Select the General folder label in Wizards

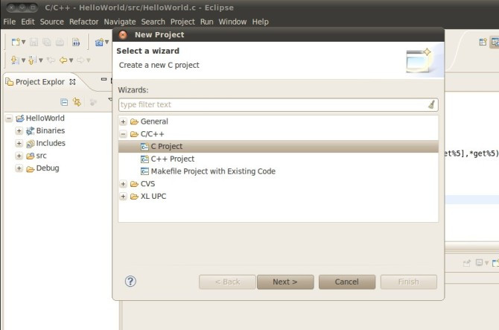154,121
